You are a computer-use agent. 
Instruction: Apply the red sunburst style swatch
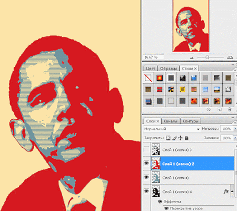click(x=160, y=78)
